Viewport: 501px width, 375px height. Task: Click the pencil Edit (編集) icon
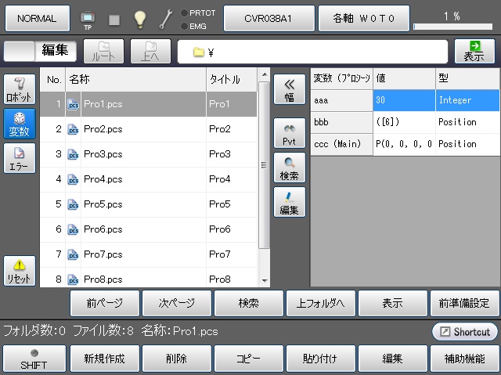tap(289, 202)
